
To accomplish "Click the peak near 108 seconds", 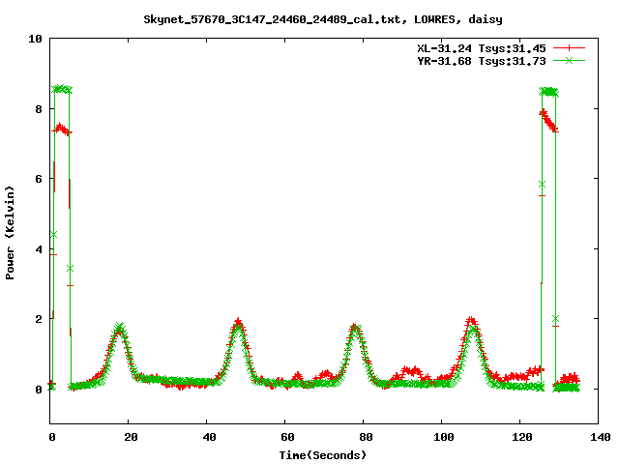I will tap(472, 323).
